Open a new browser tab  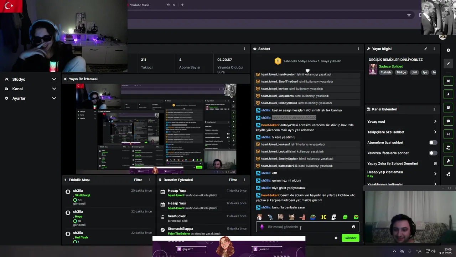pos(182,5)
